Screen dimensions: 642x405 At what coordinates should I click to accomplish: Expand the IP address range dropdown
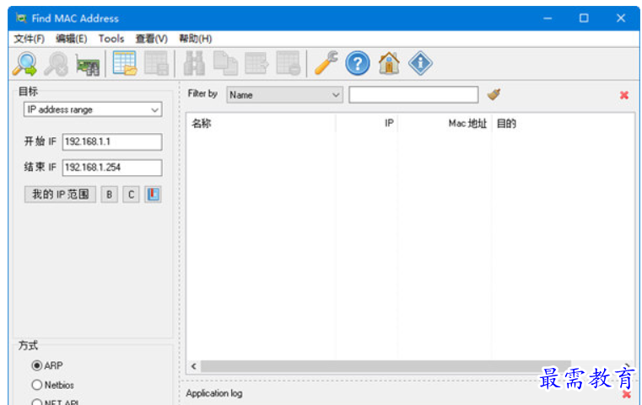click(x=93, y=109)
